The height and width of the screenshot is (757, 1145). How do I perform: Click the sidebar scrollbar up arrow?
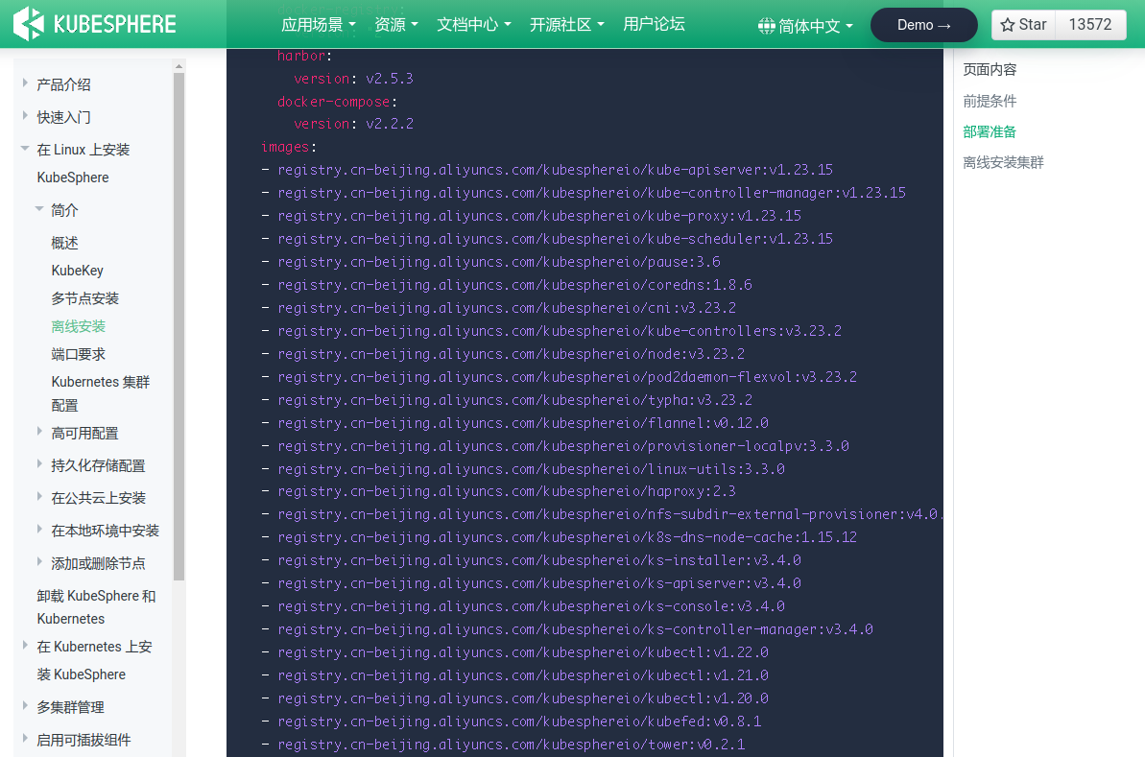[179, 66]
